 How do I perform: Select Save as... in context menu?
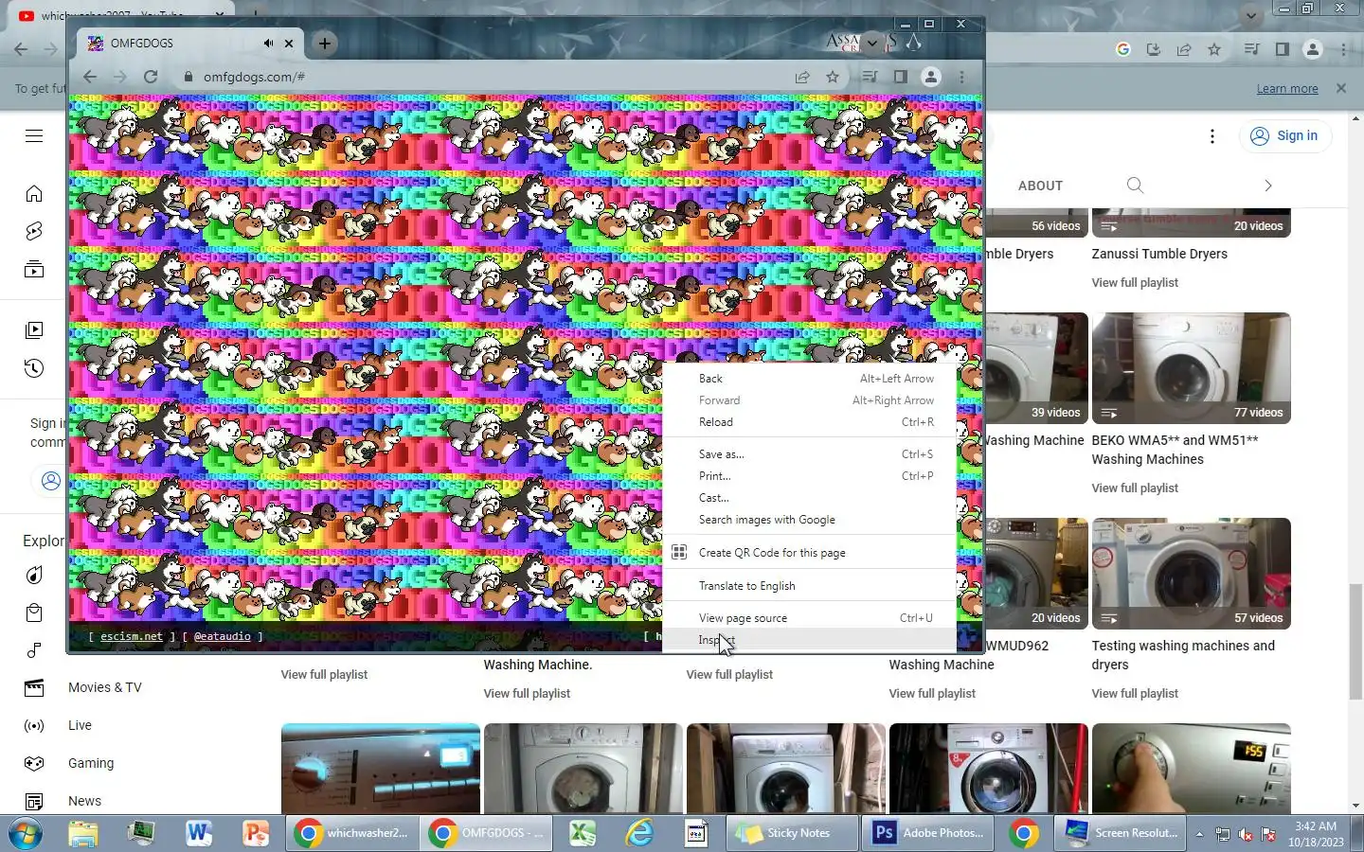tap(809, 454)
